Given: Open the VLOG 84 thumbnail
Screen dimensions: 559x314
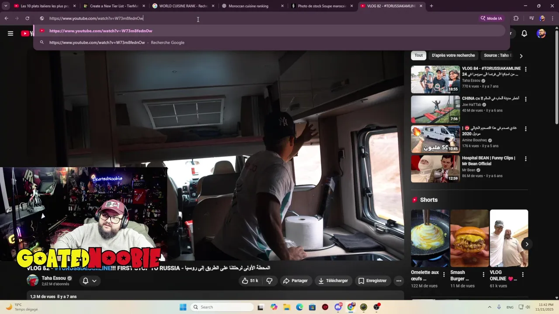Looking at the screenshot, I should pos(435,79).
